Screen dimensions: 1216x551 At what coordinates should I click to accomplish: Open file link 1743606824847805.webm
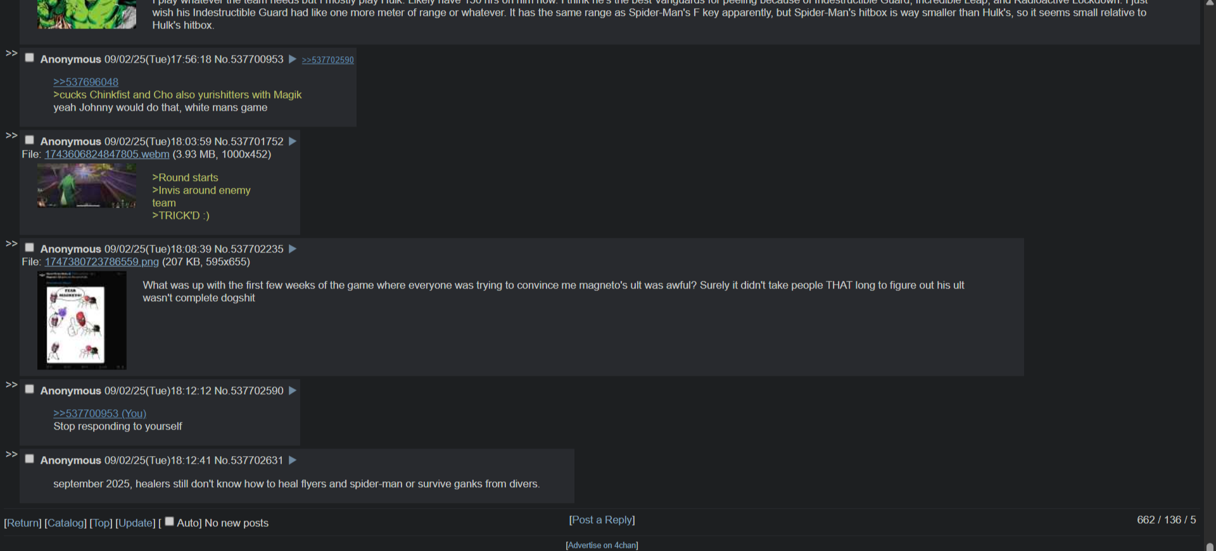tap(107, 154)
